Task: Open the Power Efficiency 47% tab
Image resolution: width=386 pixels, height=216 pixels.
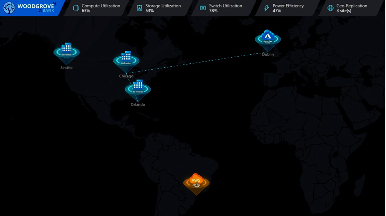Action: click(x=286, y=8)
